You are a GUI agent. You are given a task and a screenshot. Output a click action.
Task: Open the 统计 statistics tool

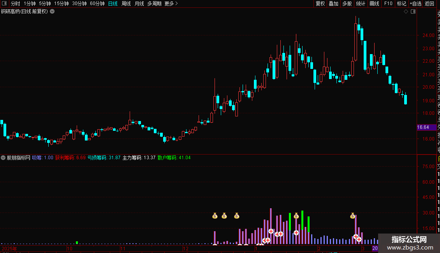361,4
